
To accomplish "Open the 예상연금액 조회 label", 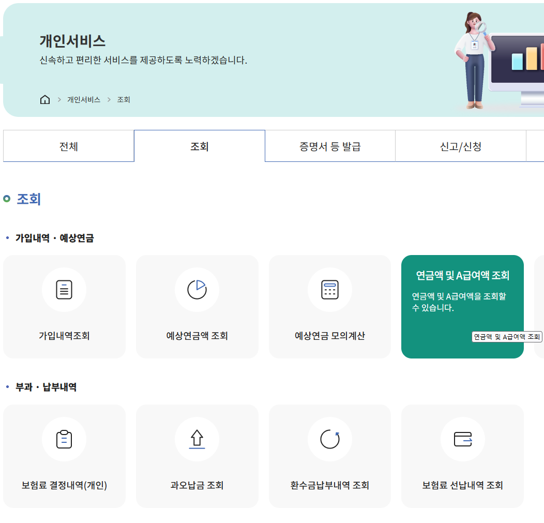I will click(197, 336).
